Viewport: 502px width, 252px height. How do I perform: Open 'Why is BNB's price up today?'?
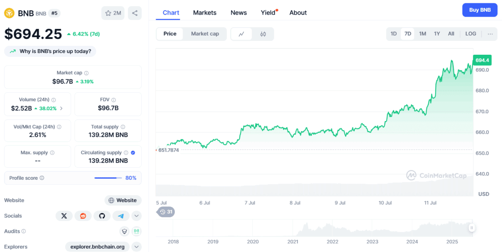click(50, 51)
